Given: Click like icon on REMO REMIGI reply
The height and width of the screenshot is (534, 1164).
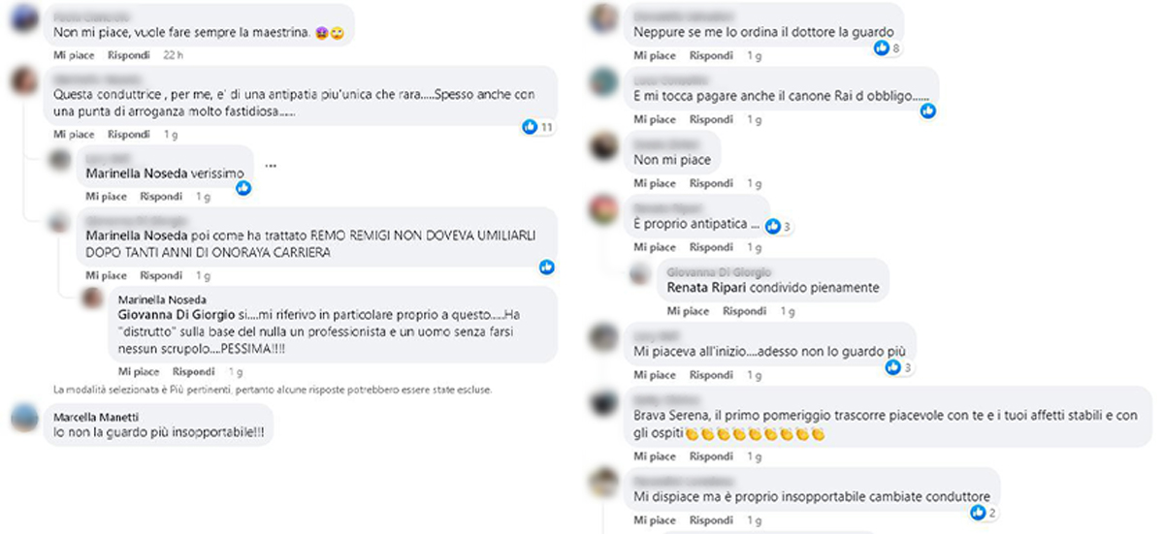Looking at the screenshot, I should point(547,267).
